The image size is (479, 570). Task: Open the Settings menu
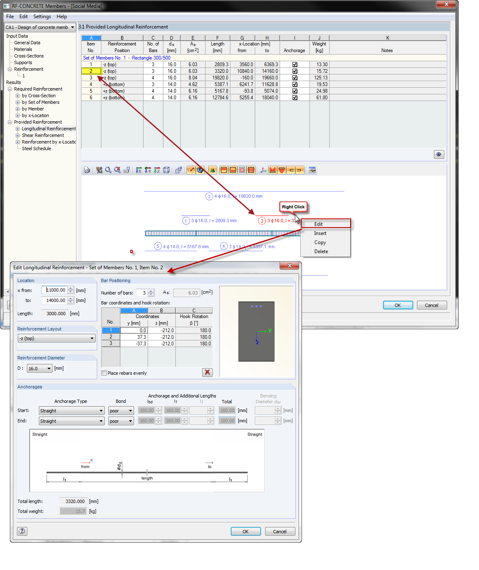click(42, 17)
